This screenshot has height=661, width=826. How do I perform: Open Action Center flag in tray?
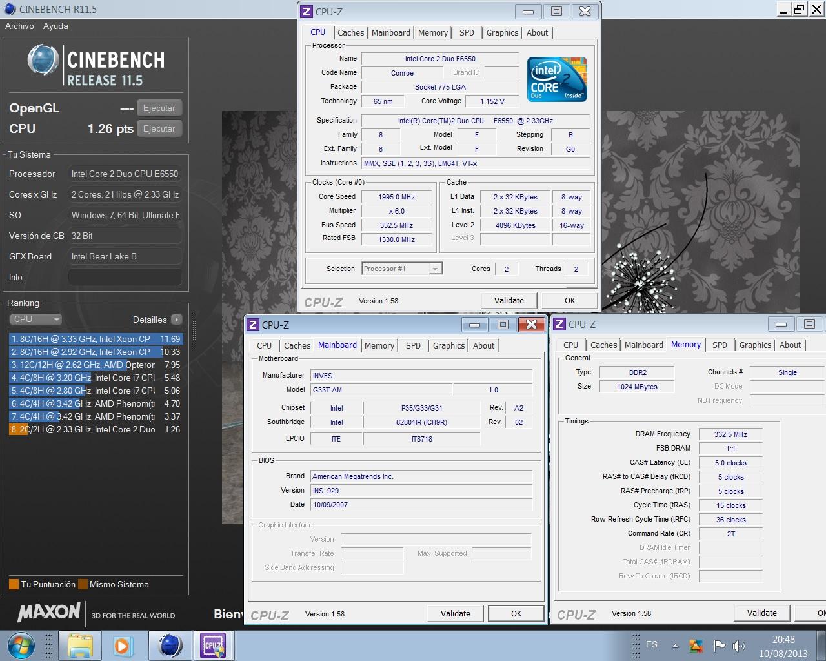click(719, 646)
